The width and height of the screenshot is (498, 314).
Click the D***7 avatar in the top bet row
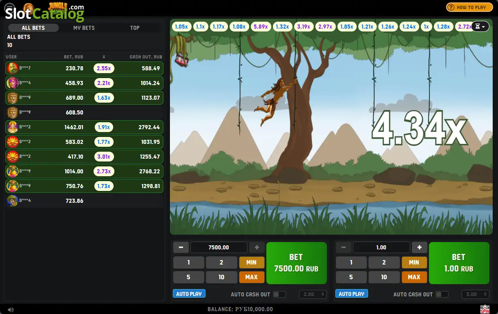(x=13, y=68)
